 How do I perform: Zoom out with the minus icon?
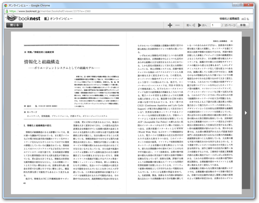[x=177, y=25]
